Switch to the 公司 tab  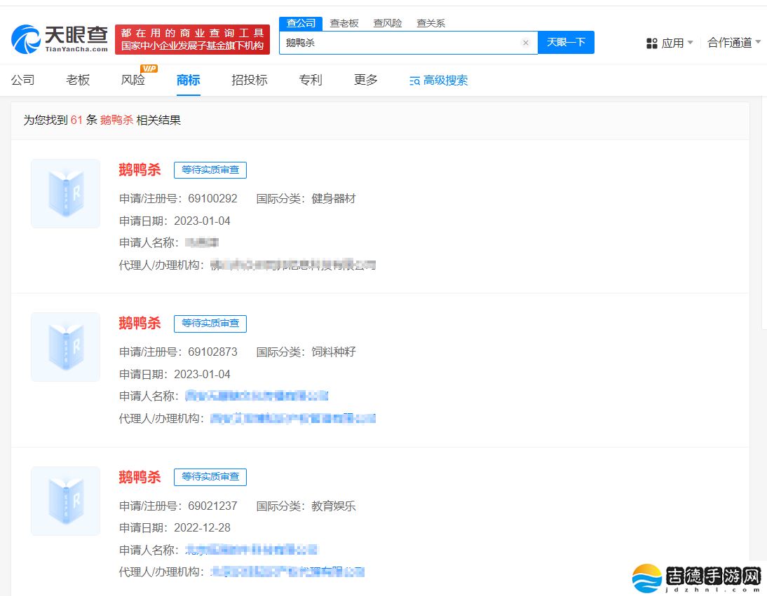click(x=22, y=80)
